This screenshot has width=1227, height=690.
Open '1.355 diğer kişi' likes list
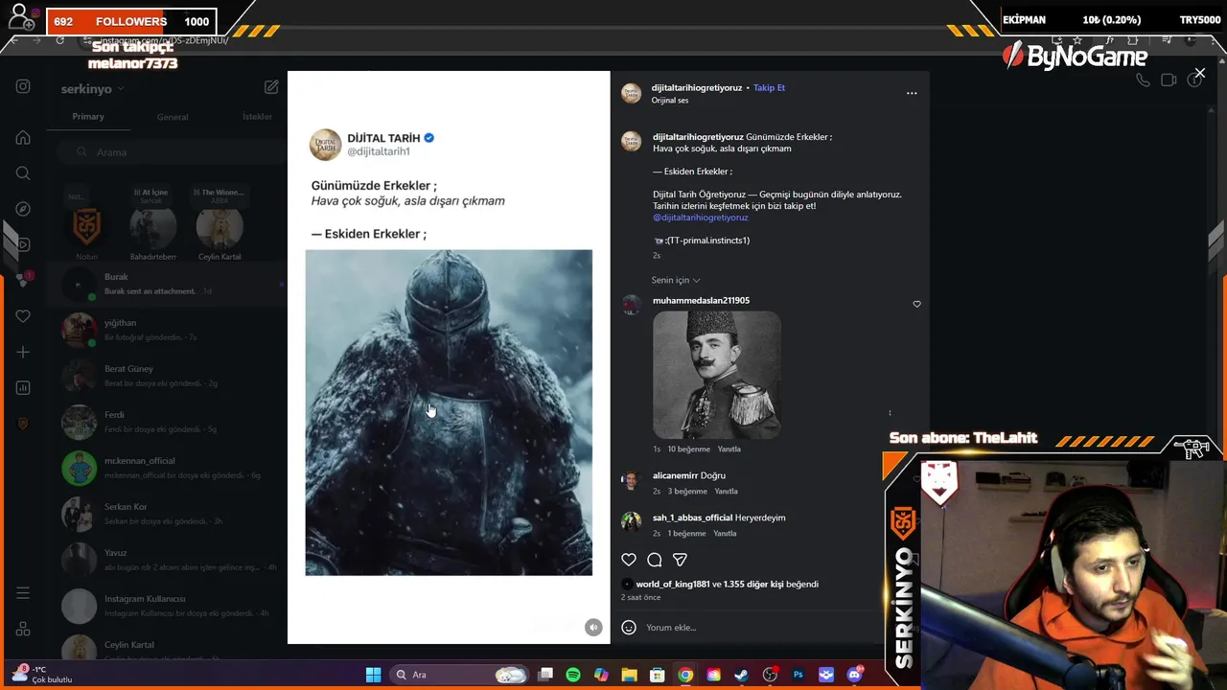(753, 584)
